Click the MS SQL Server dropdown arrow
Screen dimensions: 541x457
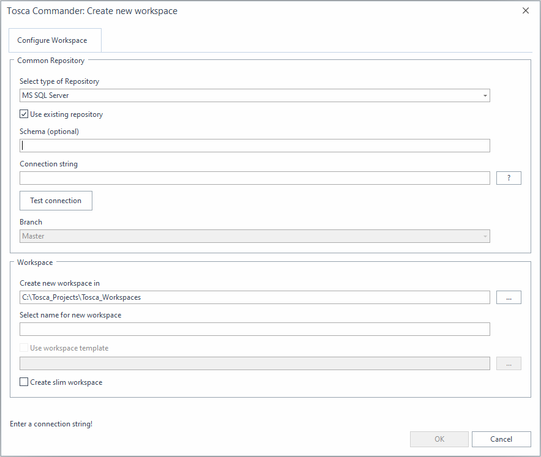tap(485, 96)
